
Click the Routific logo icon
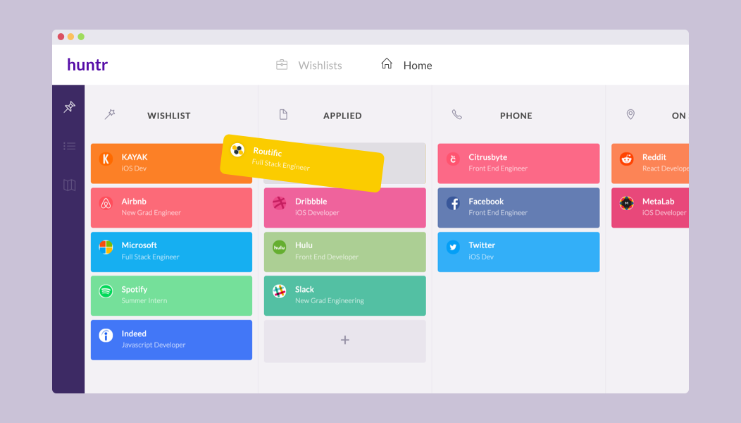click(237, 150)
